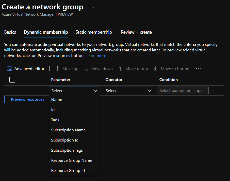Expand the Operator dropdown

click(x=128, y=91)
